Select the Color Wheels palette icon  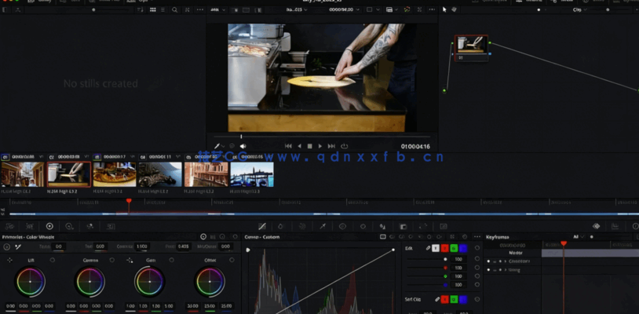[49, 226]
